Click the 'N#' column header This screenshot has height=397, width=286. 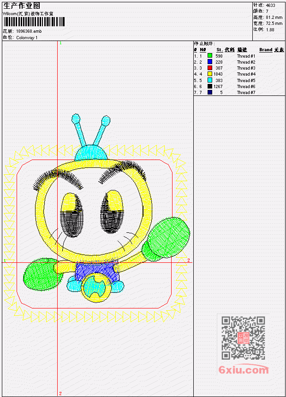(203, 50)
